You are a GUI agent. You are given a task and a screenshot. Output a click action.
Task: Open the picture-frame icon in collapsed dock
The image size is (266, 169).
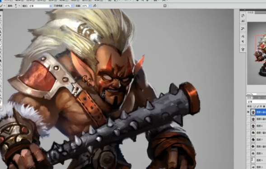pyautogui.click(x=243, y=21)
